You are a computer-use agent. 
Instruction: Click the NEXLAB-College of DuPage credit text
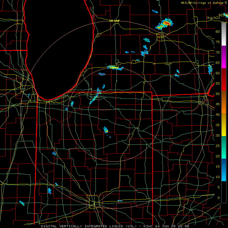203,3
